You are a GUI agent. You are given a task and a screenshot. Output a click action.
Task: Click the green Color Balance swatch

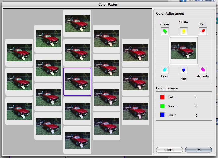[162, 106]
